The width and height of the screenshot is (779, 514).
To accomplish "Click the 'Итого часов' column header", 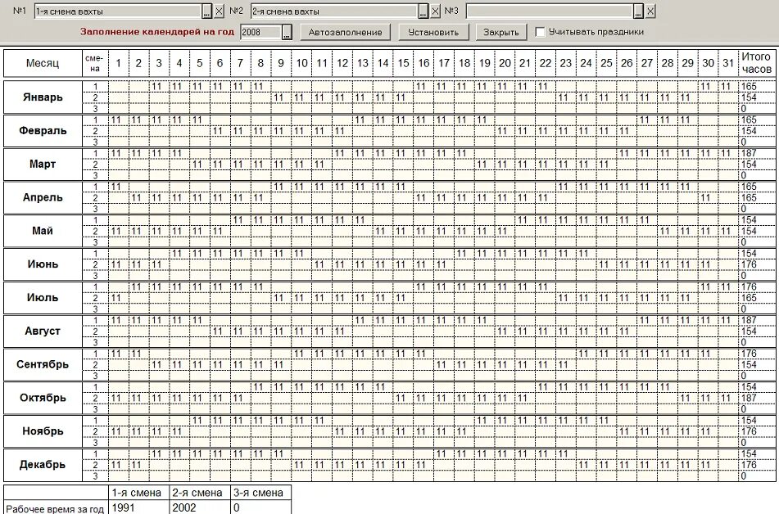I will click(756, 63).
